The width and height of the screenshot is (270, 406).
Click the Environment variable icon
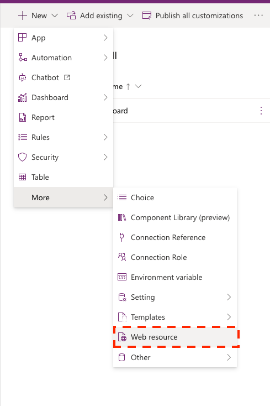[x=122, y=277]
